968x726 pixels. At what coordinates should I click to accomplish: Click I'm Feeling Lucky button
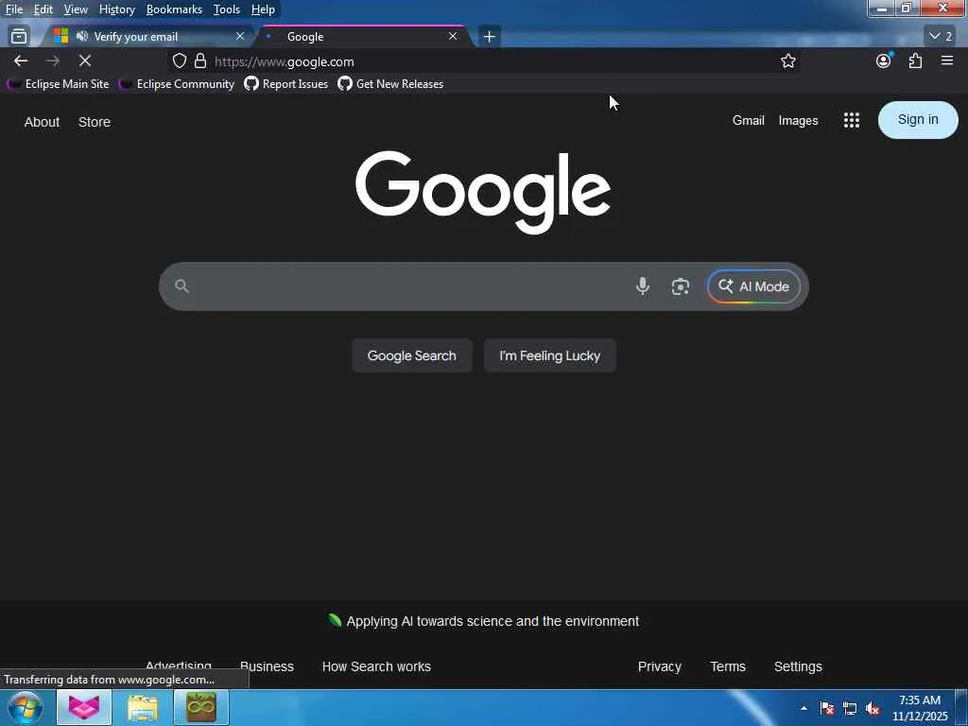coord(550,355)
